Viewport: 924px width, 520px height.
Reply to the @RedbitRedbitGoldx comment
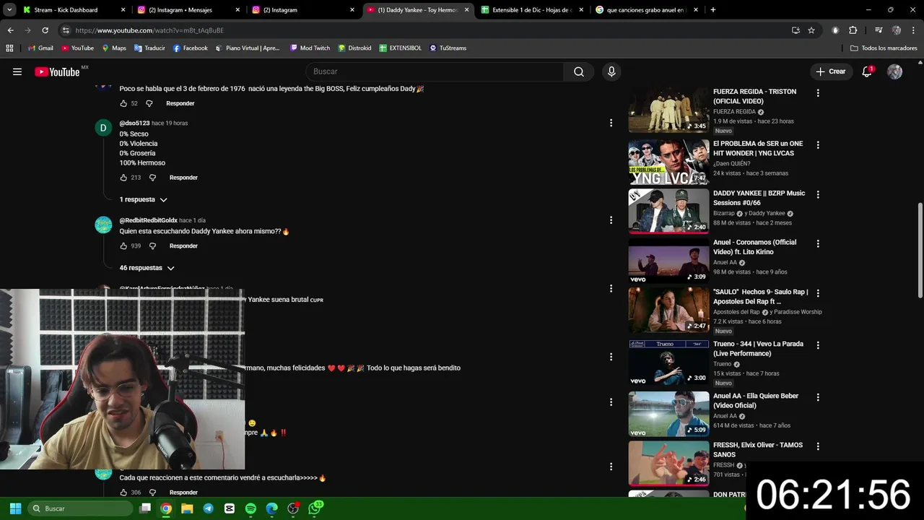[x=183, y=246]
